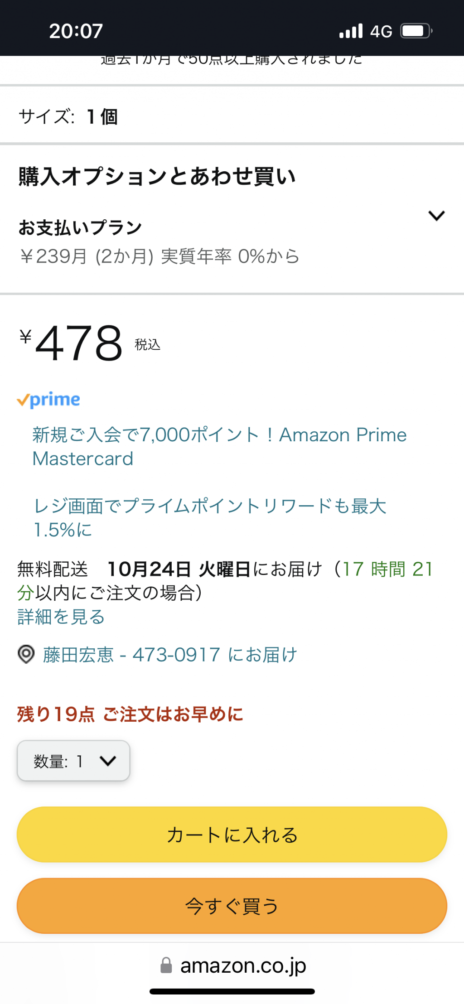The height and width of the screenshot is (1004, 464).
Task: Tap the padlock icon in the address bar
Action: point(166,965)
